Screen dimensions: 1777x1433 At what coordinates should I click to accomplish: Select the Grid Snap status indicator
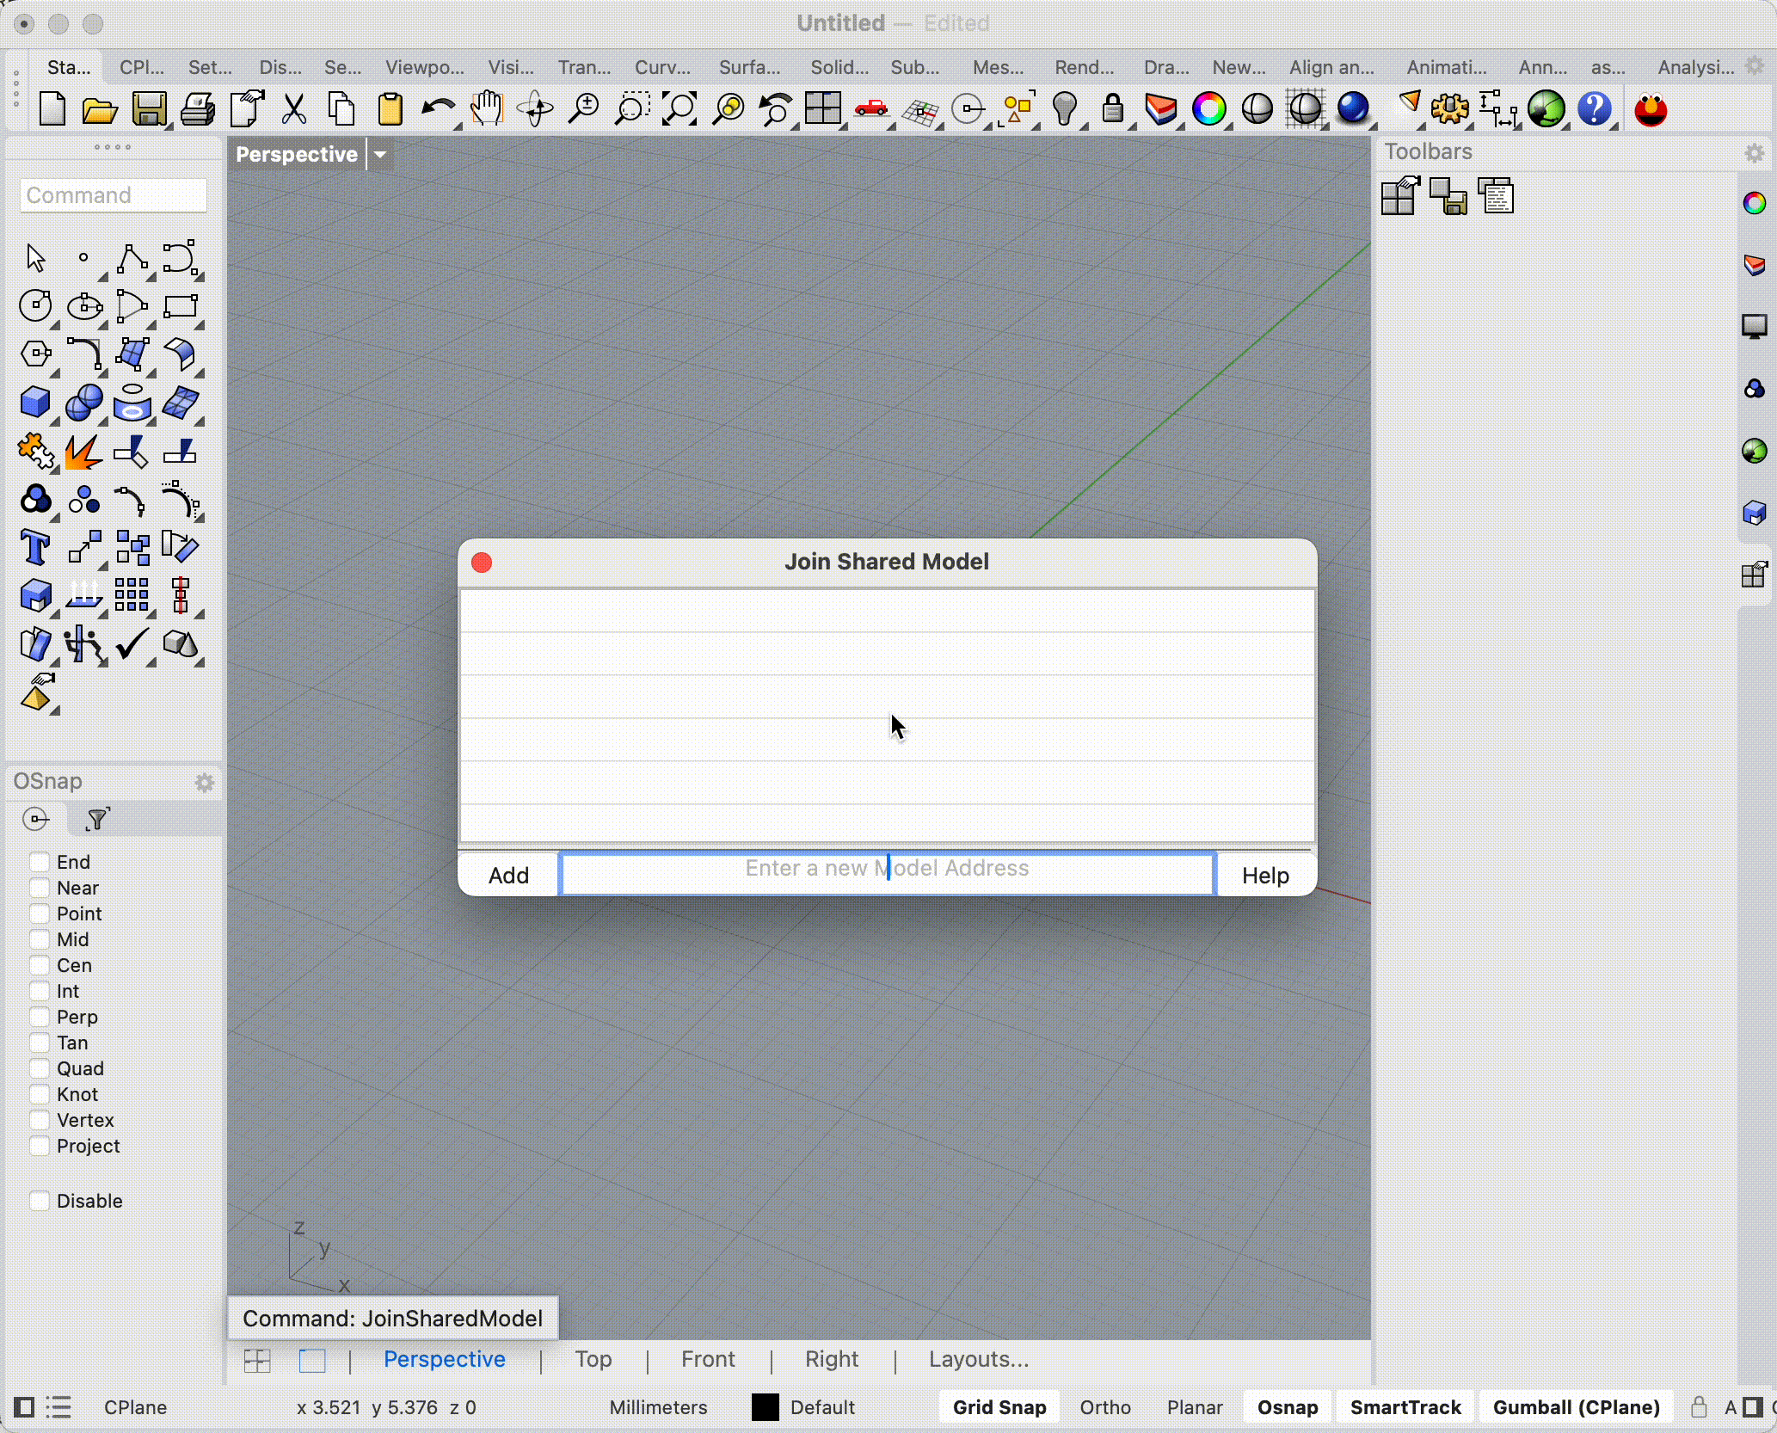(1000, 1406)
